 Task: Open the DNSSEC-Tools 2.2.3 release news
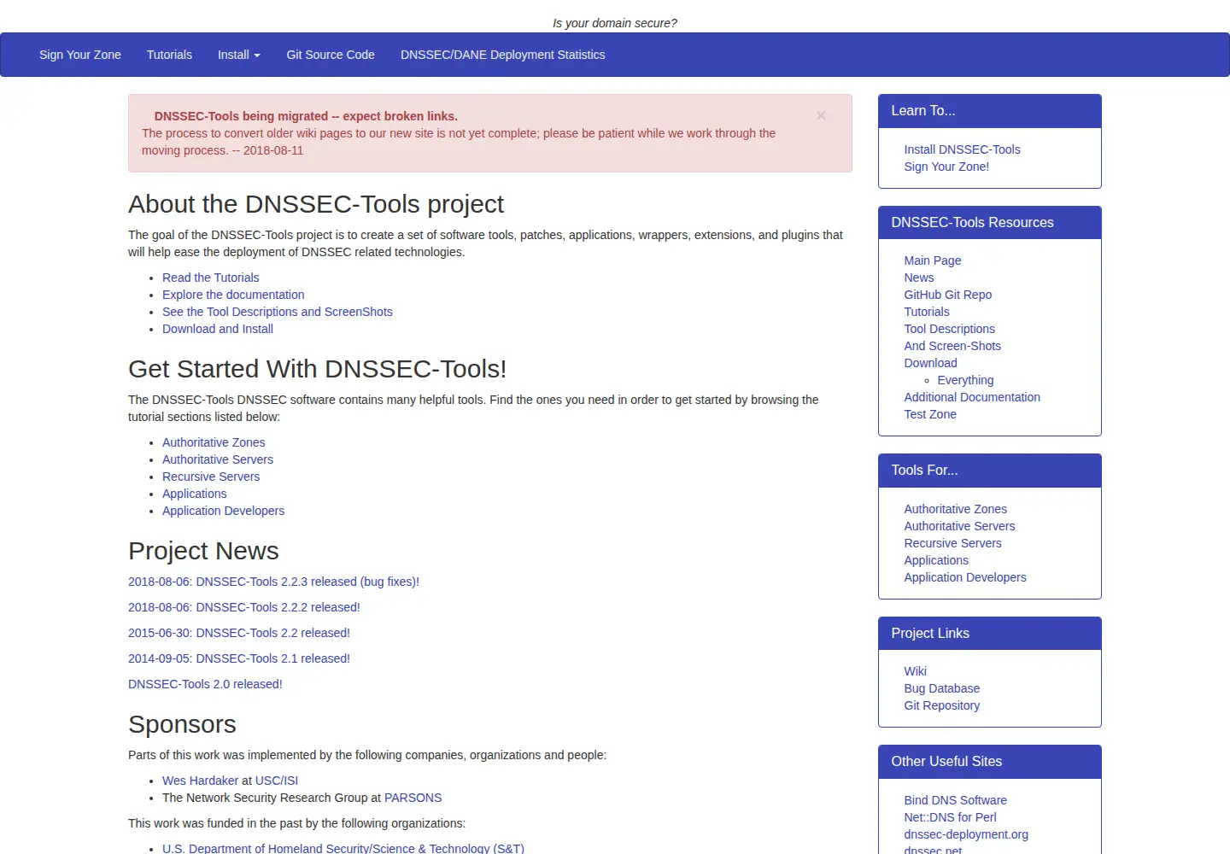(x=273, y=582)
